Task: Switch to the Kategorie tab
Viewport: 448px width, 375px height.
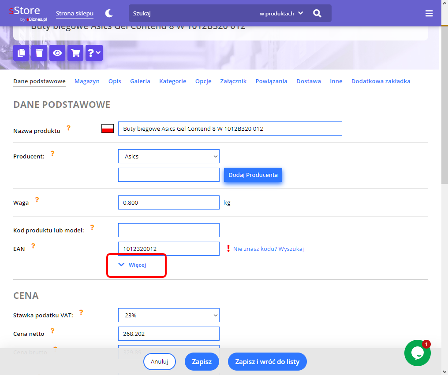Action: coord(172,81)
